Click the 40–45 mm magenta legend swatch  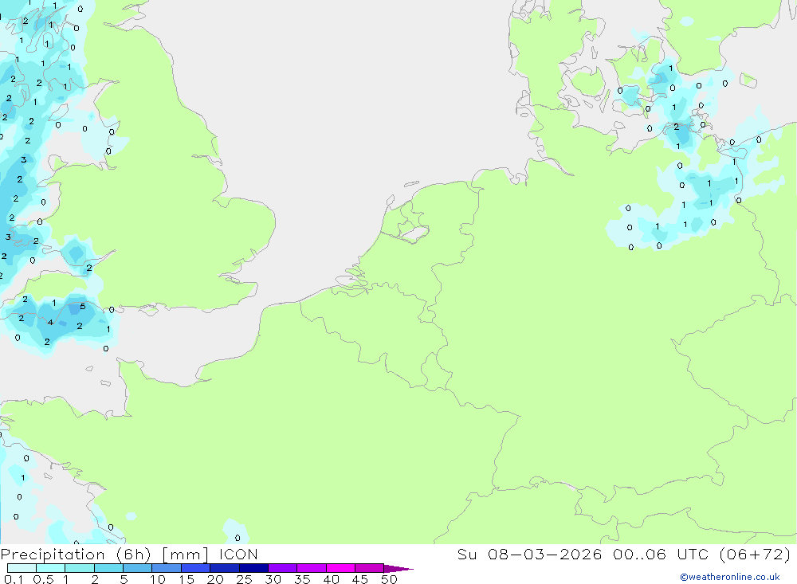click(340, 568)
